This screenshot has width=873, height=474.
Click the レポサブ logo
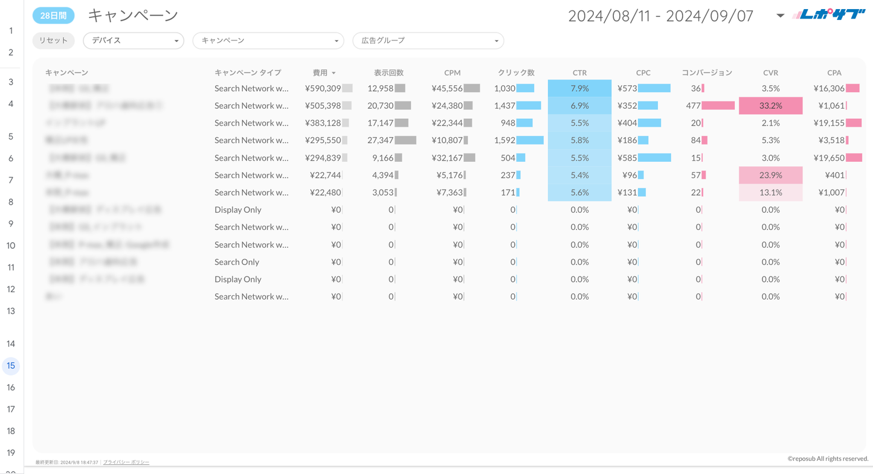829,15
